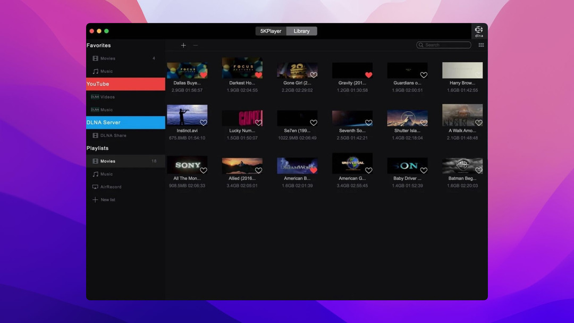Select the Harry Brown thumbnail
Screen dimensions: 574x323
click(462, 70)
